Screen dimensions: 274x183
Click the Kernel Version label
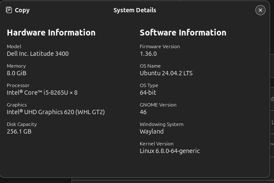(x=157, y=144)
